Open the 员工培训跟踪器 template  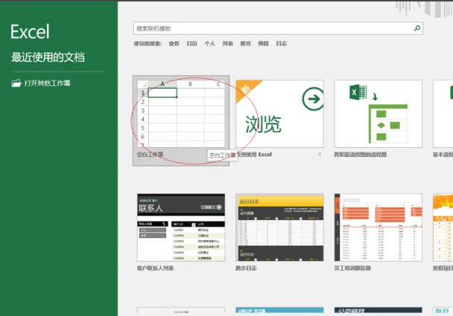click(378, 228)
